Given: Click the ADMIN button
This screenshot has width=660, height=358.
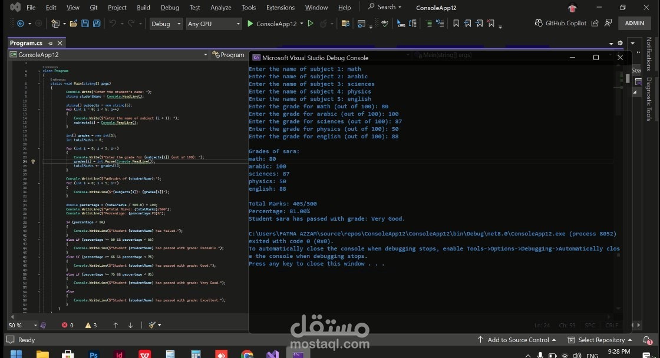Looking at the screenshot, I should click(634, 23).
